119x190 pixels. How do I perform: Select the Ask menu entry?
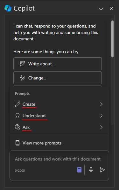pos(59,127)
